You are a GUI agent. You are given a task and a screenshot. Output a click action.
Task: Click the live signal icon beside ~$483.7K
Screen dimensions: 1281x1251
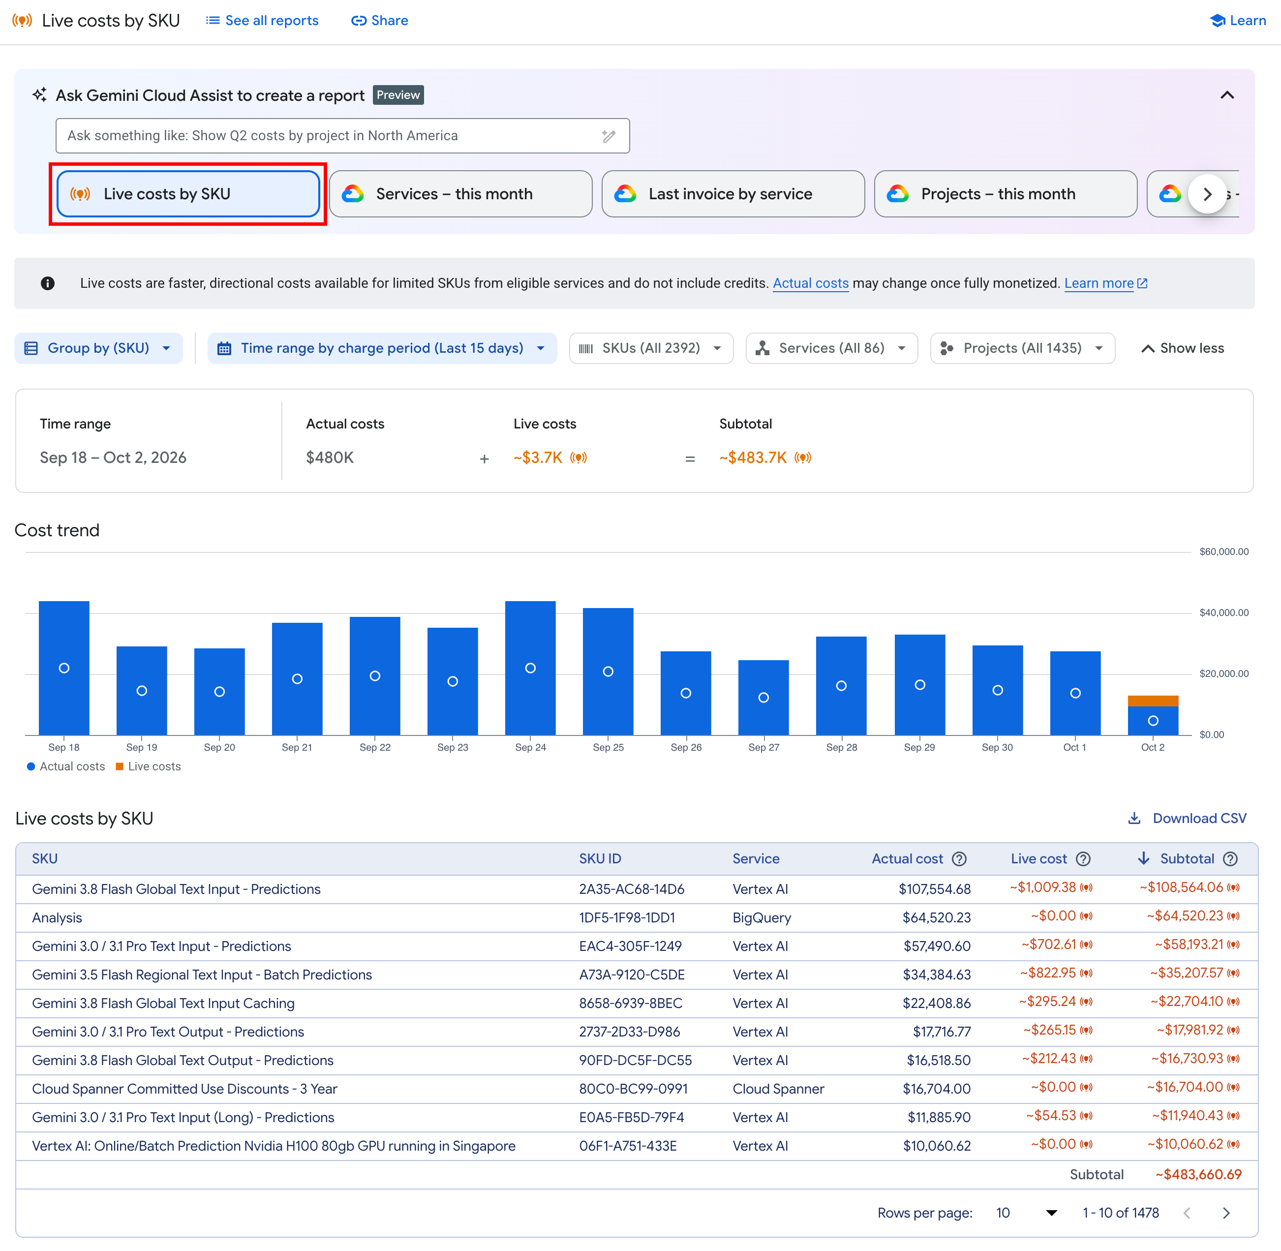click(803, 458)
